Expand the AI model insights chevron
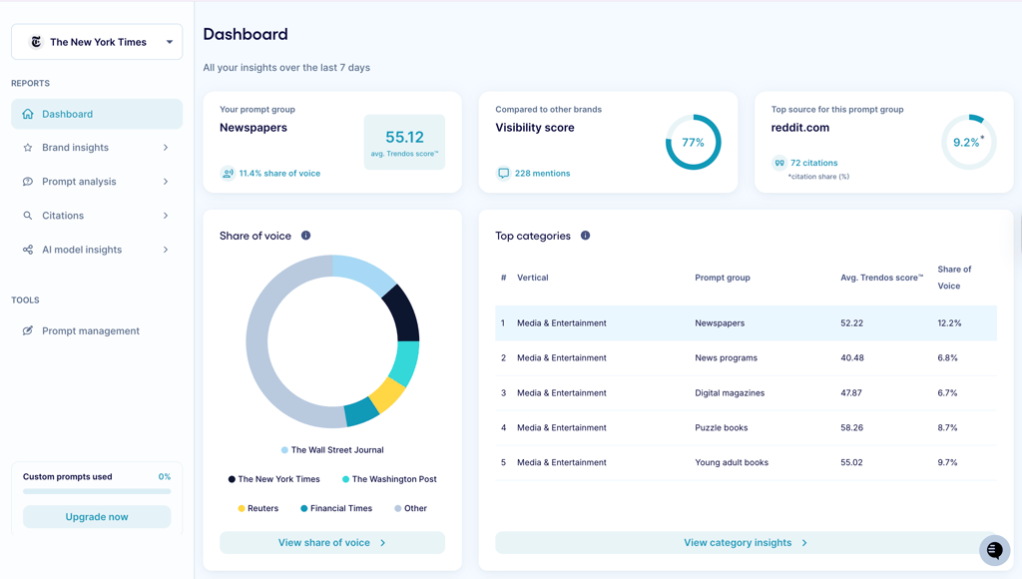This screenshot has height=579, width=1022. 166,250
